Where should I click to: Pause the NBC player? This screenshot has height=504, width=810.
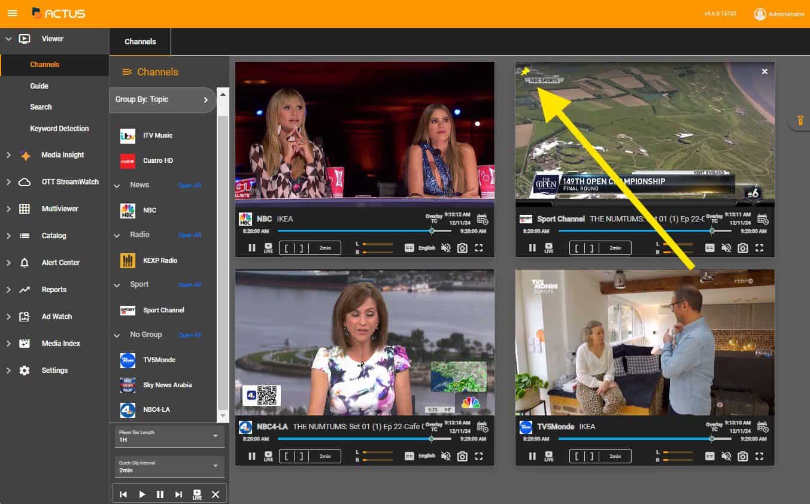252,248
